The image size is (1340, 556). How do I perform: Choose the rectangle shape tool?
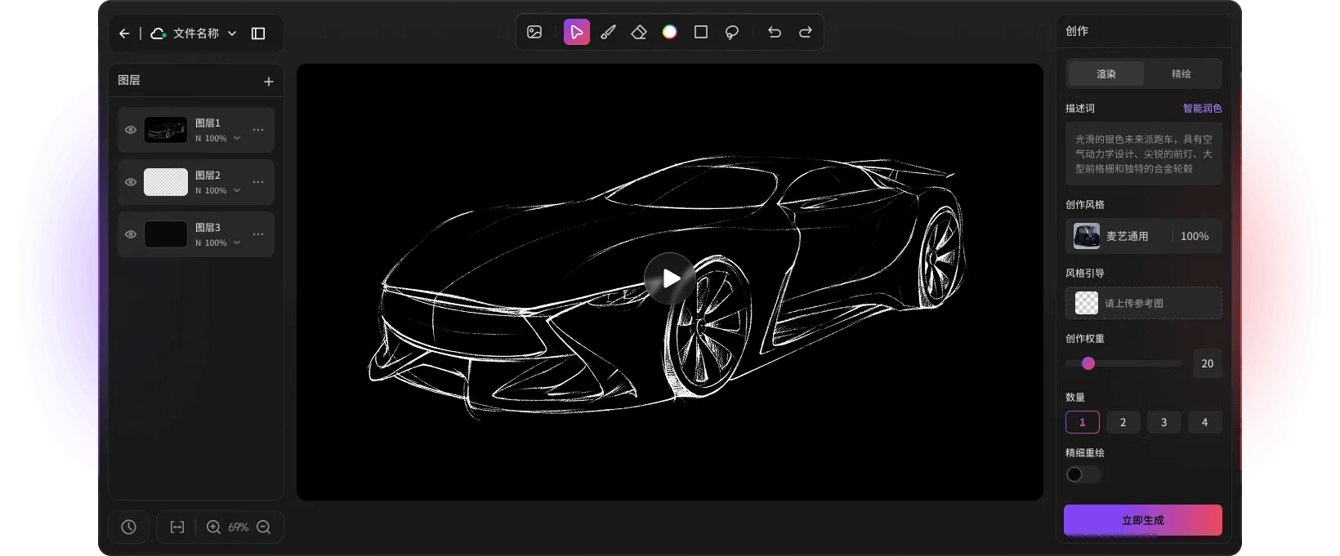click(x=701, y=33)
